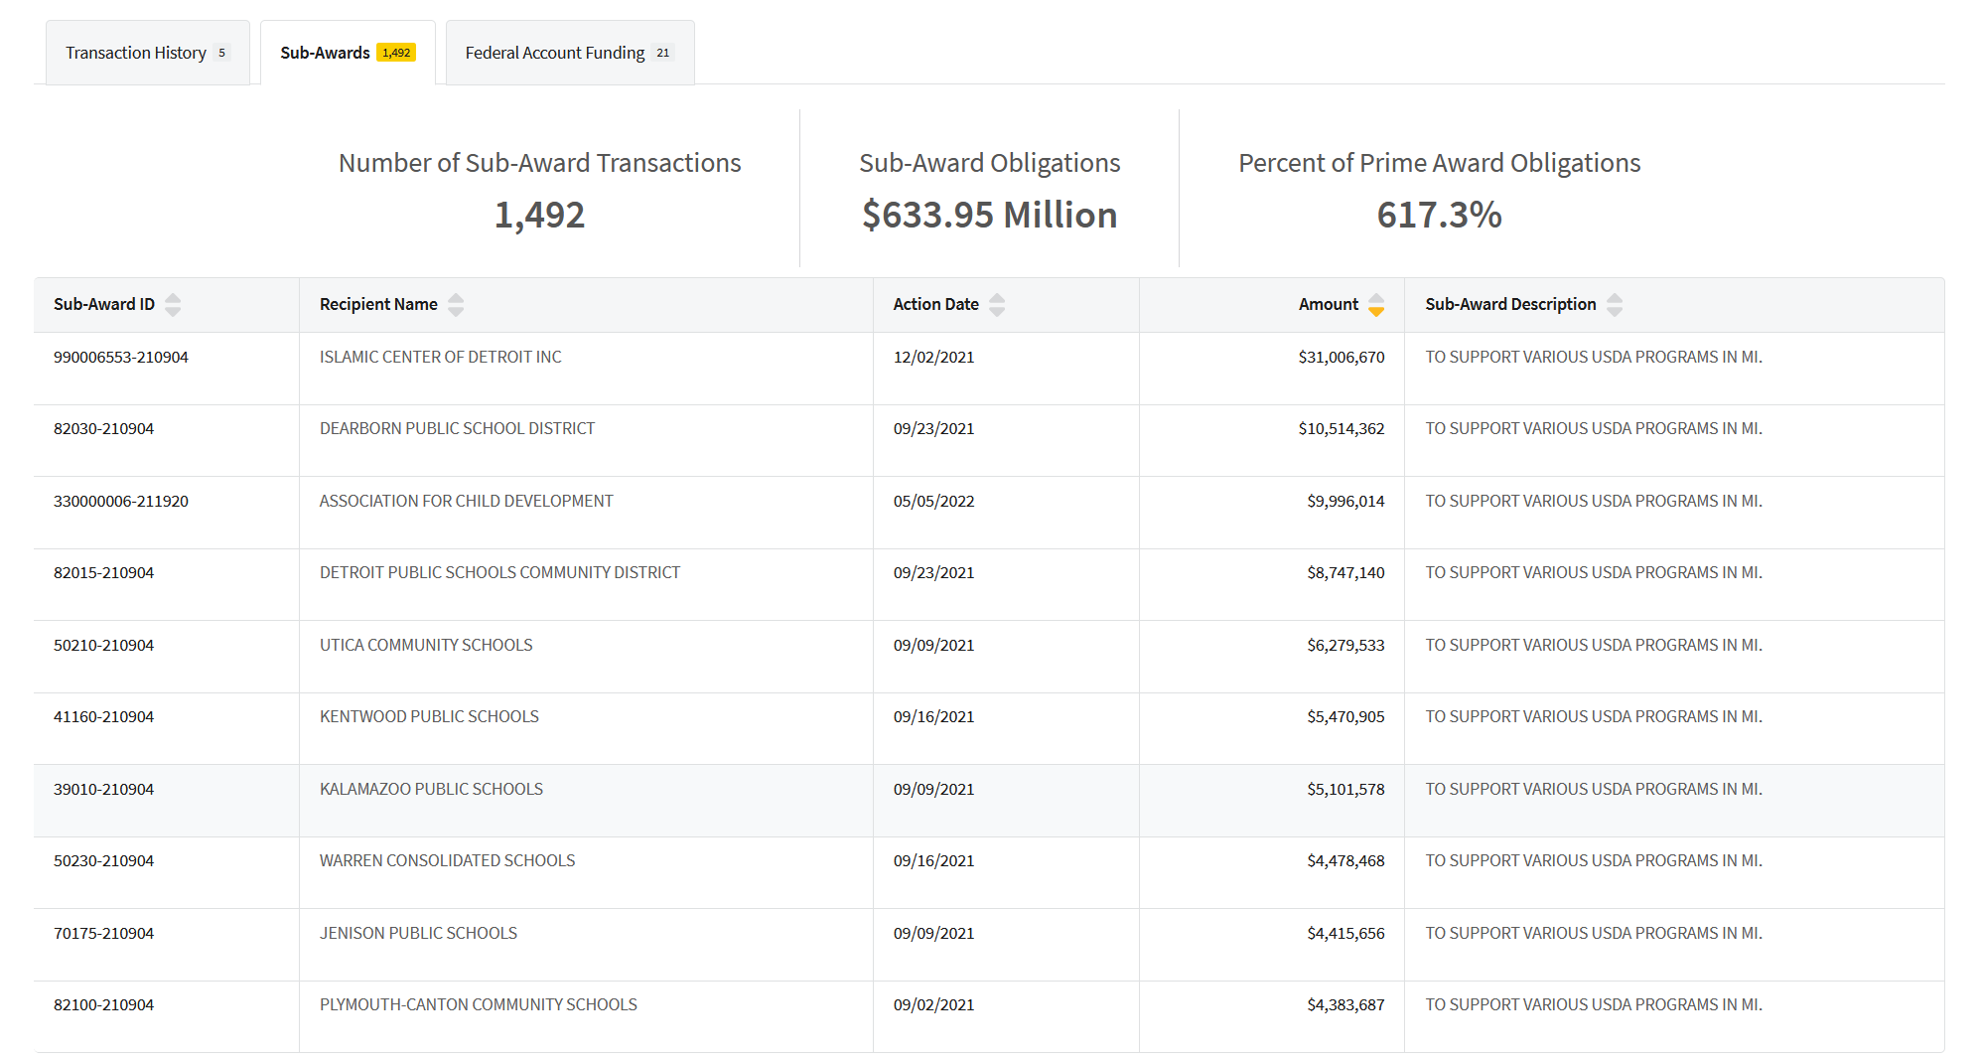This screenshot has width=1979, height=1060.
Task: Select sub-award ID 82100-210904
Action: click(x=103, y=1004)
